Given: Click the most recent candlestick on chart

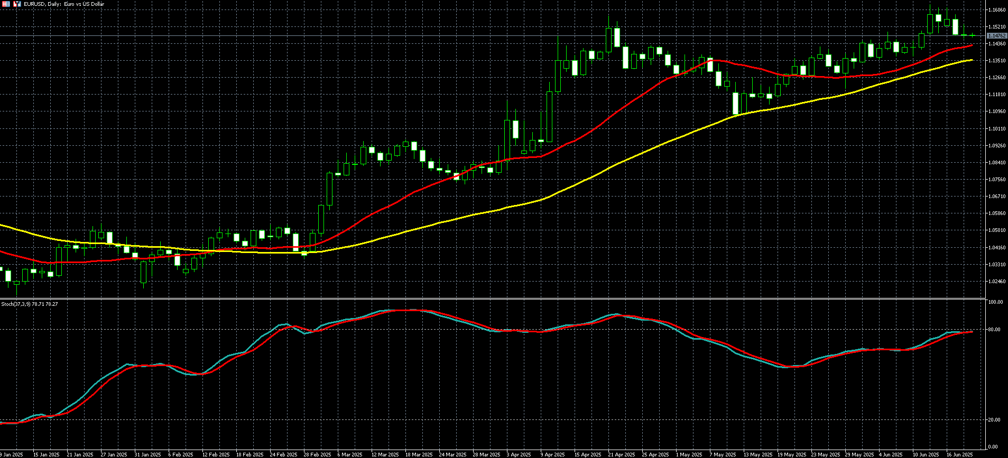Looking at the screenshot, I should 972,35.
